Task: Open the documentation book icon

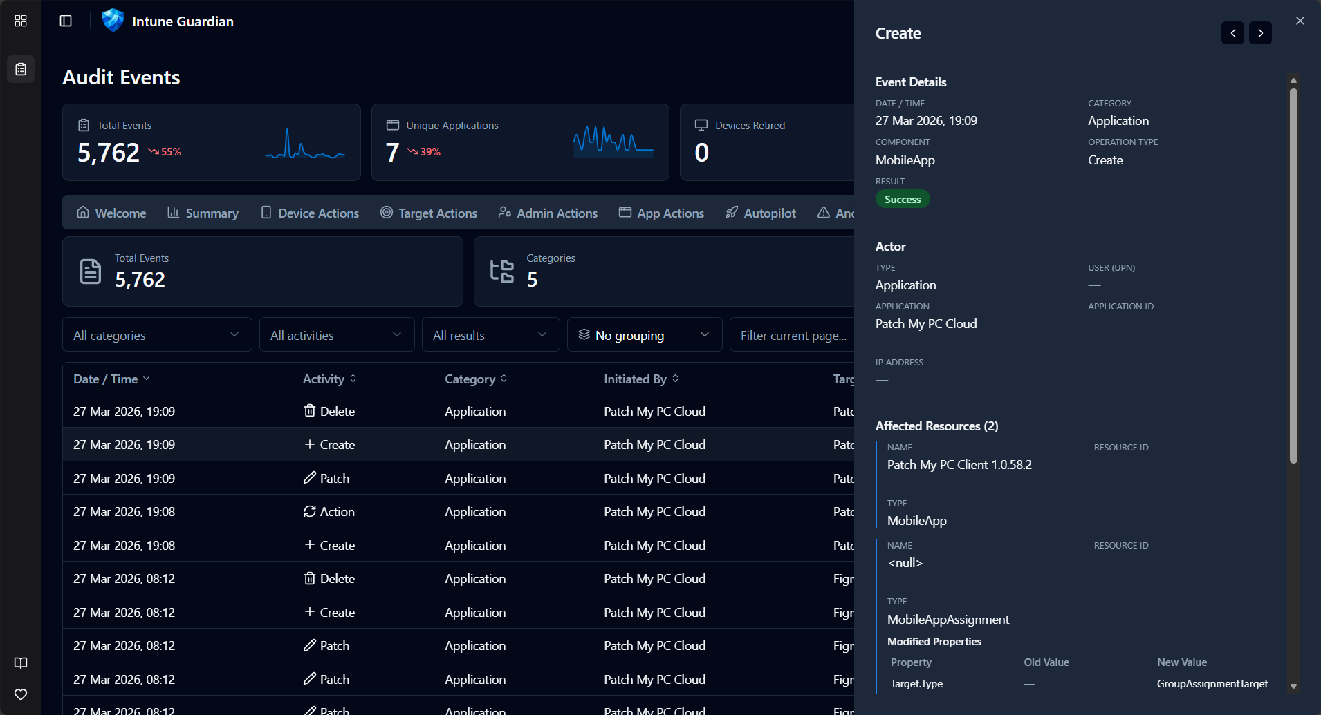Action: [21, 663]
